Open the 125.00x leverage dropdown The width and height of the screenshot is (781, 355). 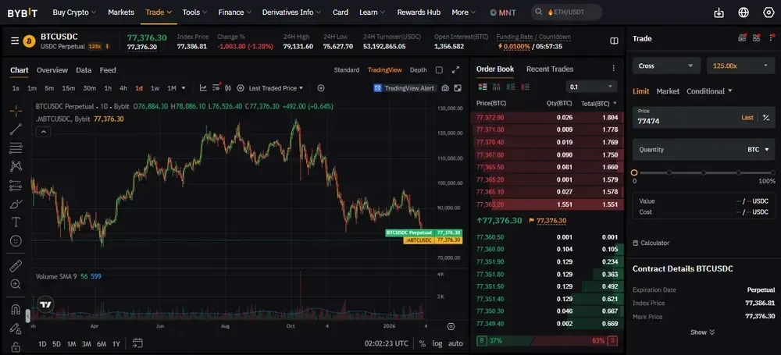point(740,66)
